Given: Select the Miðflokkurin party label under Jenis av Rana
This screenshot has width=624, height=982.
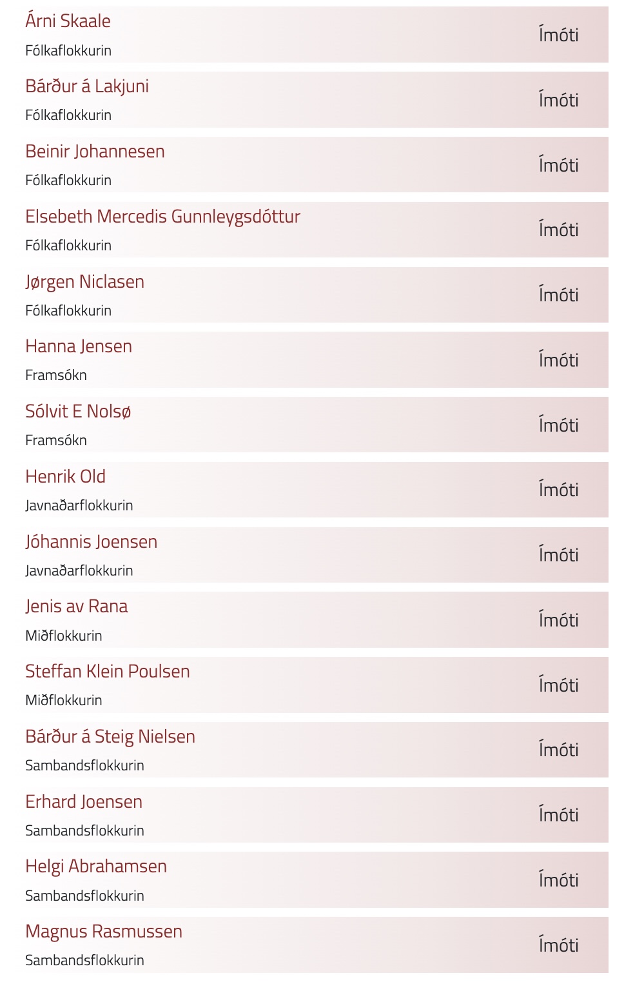Looking at the screenshot, I should coord(63,636).
